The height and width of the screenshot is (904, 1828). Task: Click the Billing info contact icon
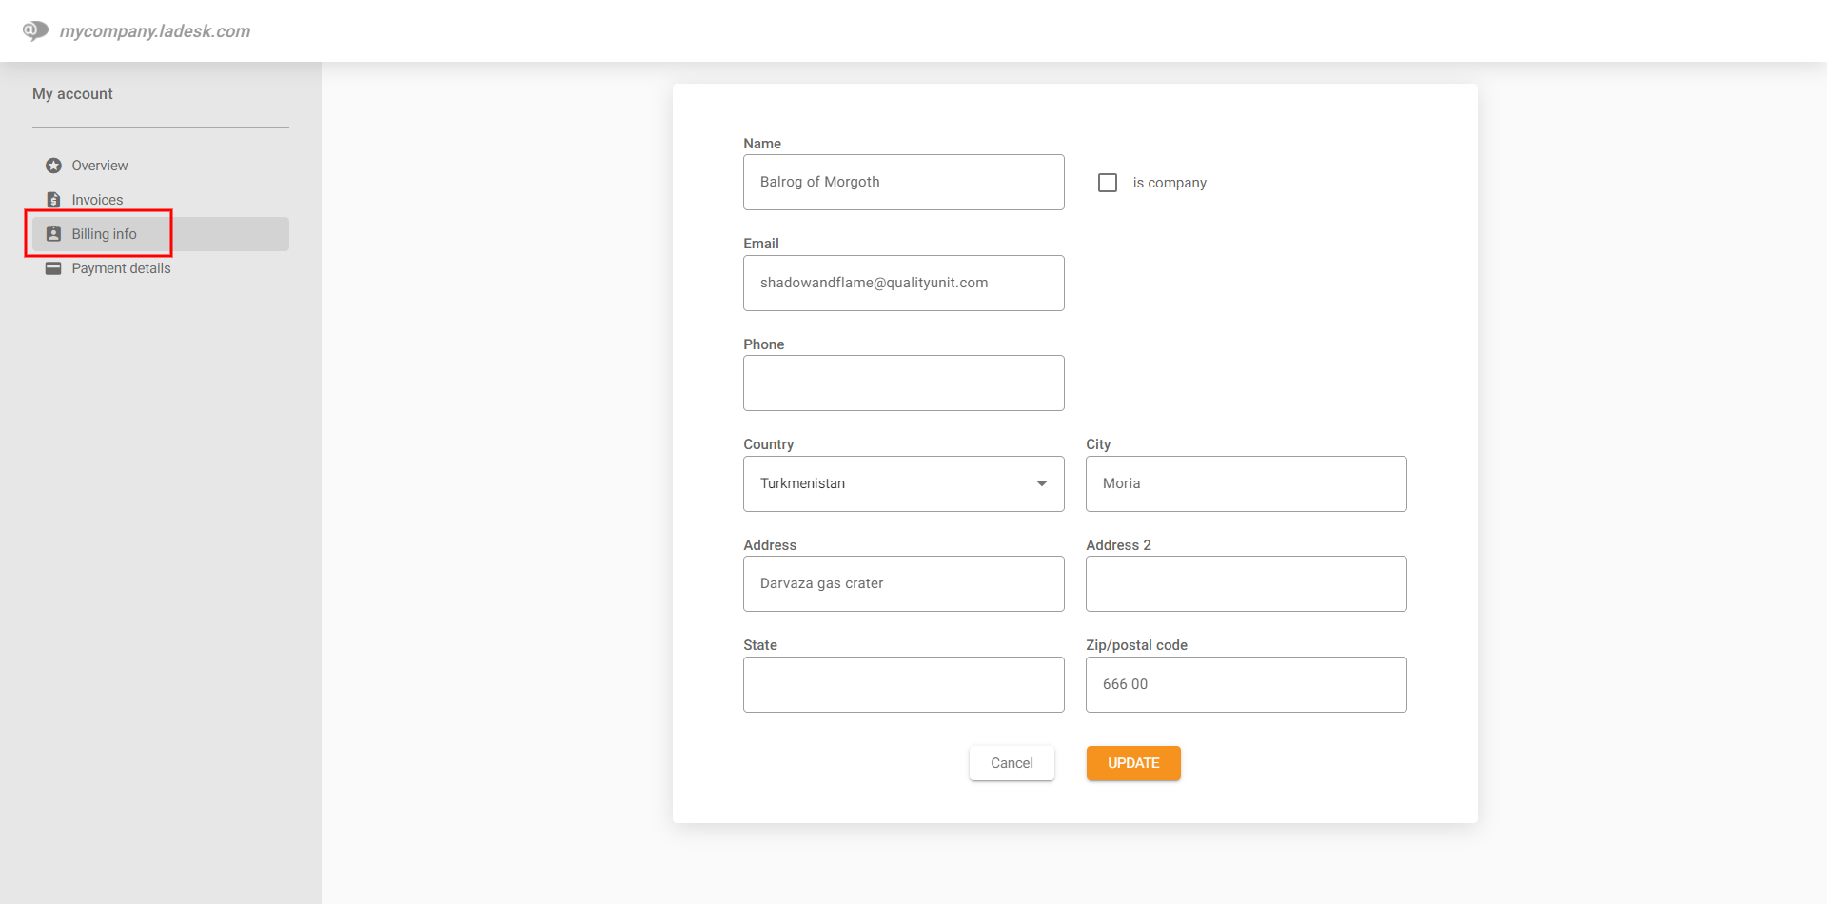pyautogui.click(x=54, y=234)
